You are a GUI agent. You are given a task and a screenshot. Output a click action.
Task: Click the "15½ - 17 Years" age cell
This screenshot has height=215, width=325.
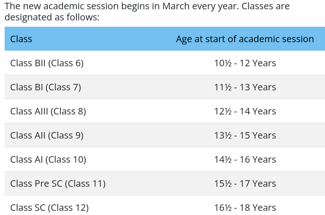point(245,183)
